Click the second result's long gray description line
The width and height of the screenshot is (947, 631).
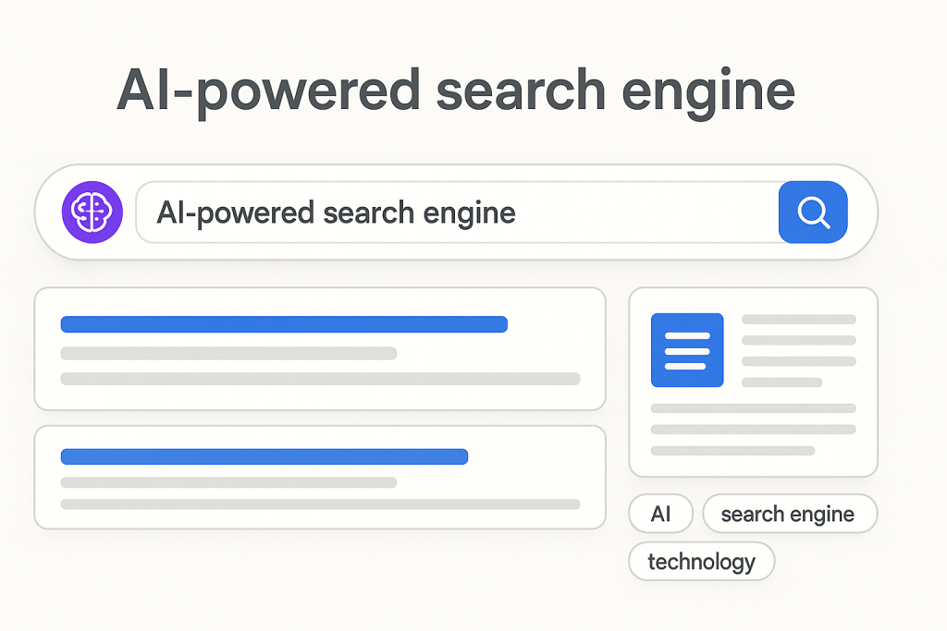tap(320, 504)
